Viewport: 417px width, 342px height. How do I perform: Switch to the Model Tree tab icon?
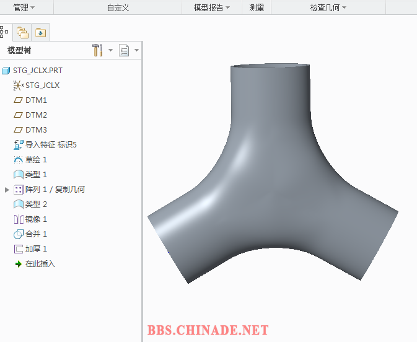(4, 32)
